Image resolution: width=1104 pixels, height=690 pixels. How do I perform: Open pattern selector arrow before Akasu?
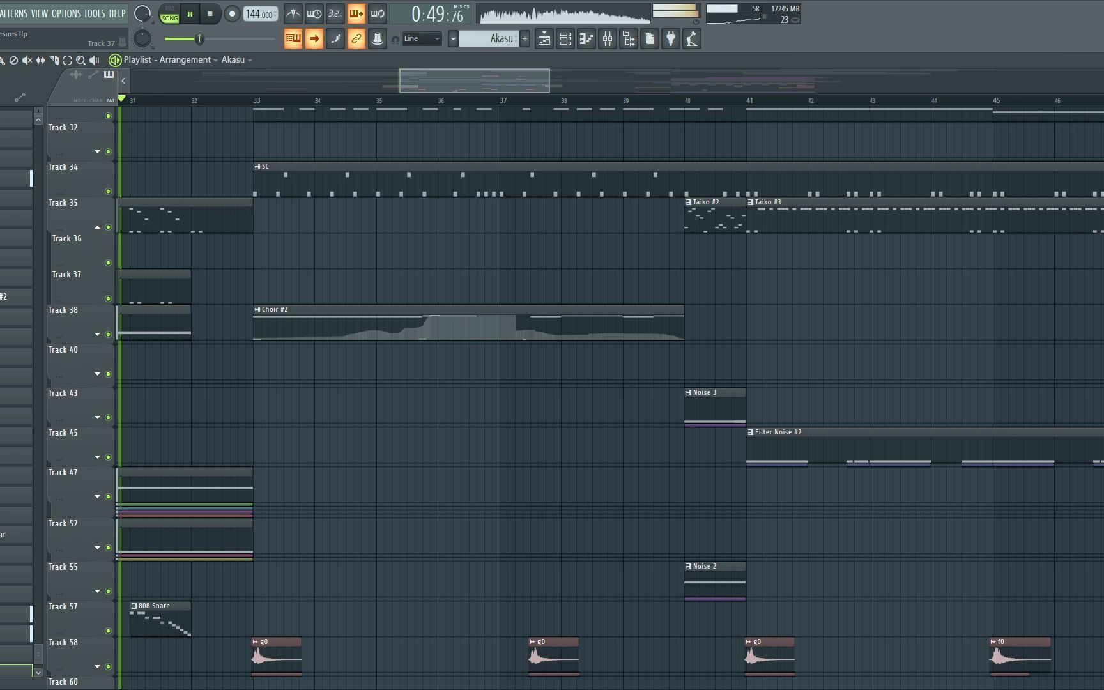pyautogui.click(x=453, y=39)
